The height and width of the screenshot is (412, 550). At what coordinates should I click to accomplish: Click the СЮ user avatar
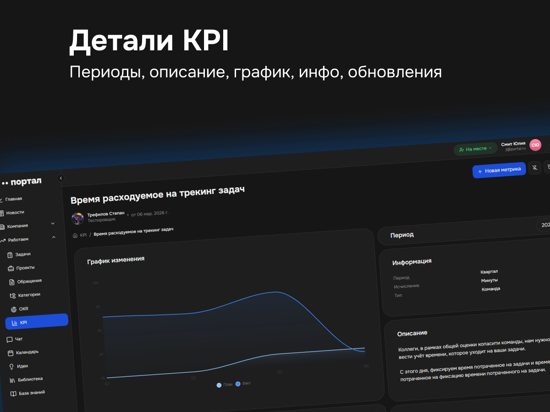535,145
